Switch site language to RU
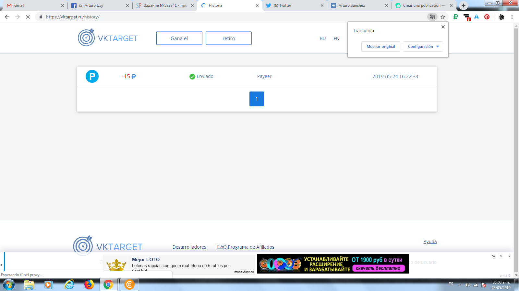 pos(323,38)
